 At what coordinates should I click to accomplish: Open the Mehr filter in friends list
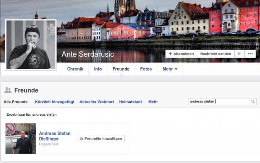(x=153, y=102)
